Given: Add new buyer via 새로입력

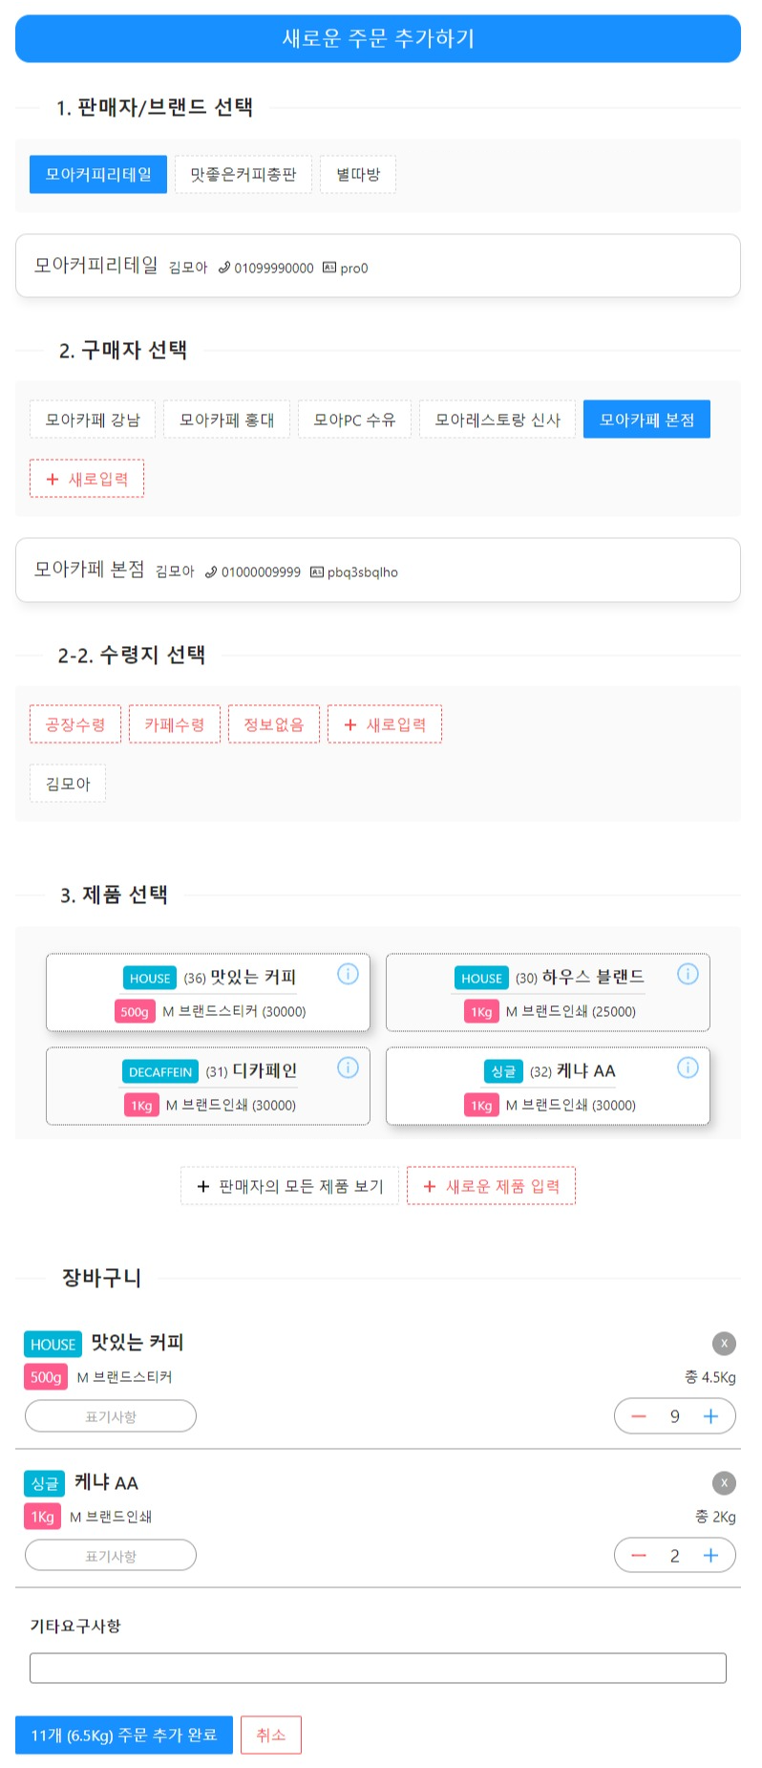Looking at the screenshot, I should pos(86,478).
